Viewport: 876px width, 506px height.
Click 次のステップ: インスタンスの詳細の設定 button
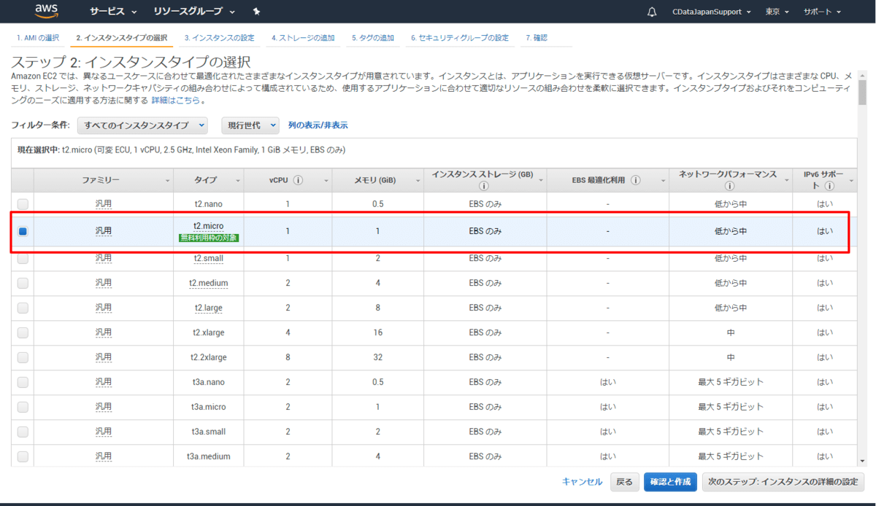click(x=783, y=482)
